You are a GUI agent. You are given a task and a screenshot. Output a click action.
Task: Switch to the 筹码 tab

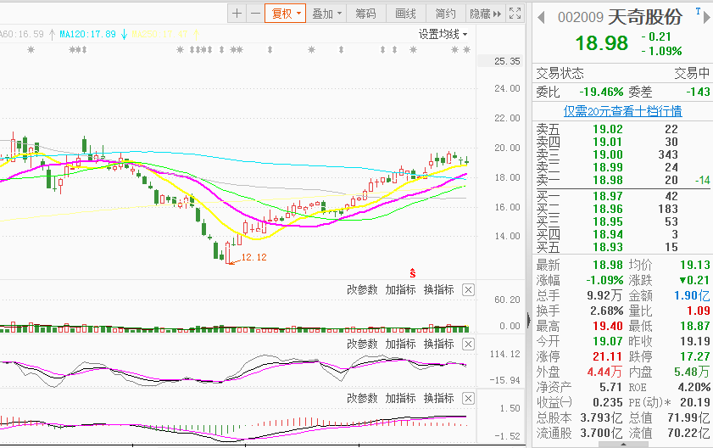[x=366, y=14]
